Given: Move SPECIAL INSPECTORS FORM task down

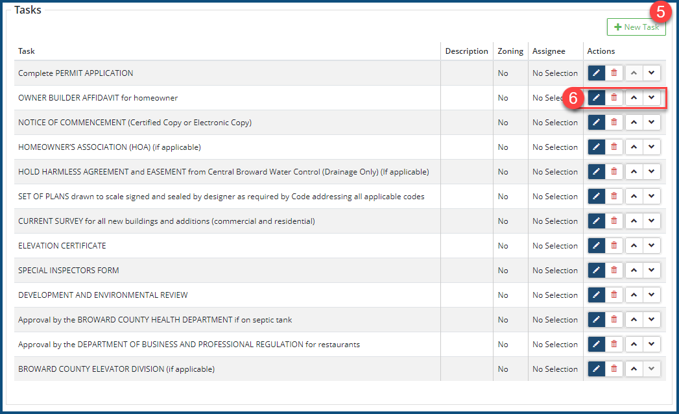Looking at the screenshot, I should tap(651, 271).
